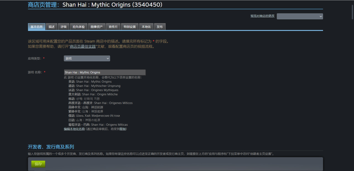The image size is (354, 171).
Task: Click the 开发者、发行商及系列 section heading
Action: (51, 147)
